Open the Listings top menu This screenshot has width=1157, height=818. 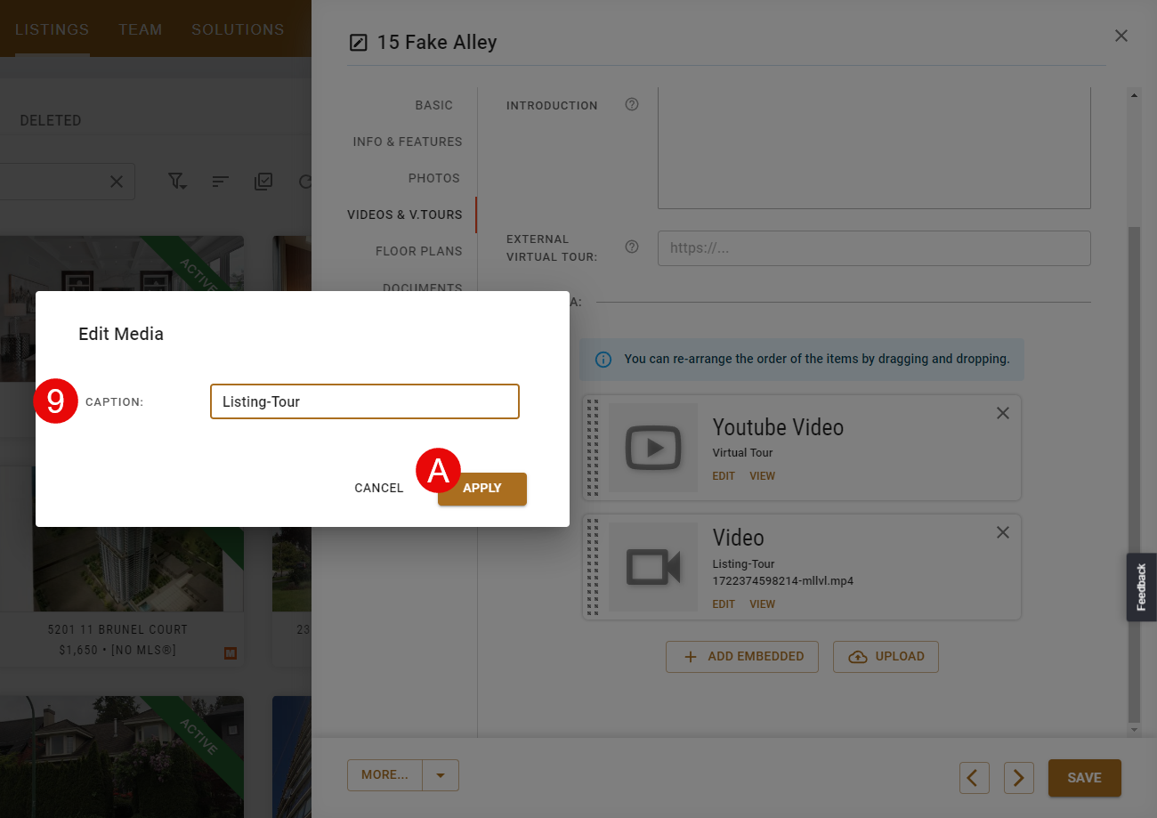[x=53, y=29]
